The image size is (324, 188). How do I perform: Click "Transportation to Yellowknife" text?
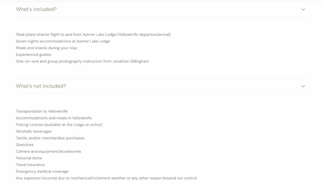coord(42,111)
